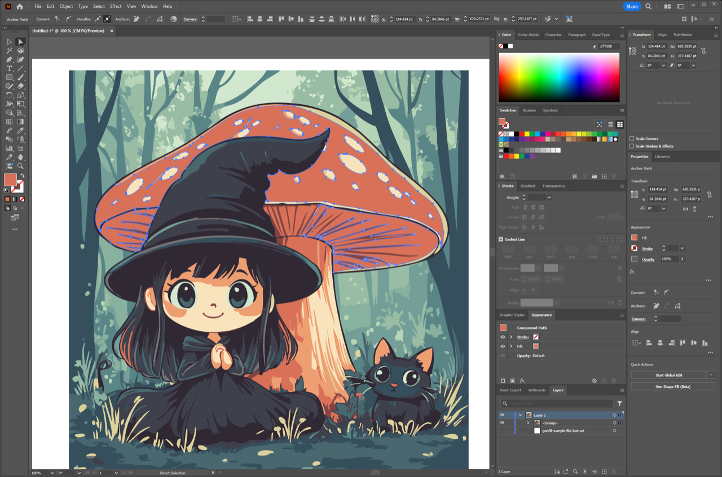
Task: Open the Start Global Edit dropdown arrow
Action: click(x=711, y=375)
